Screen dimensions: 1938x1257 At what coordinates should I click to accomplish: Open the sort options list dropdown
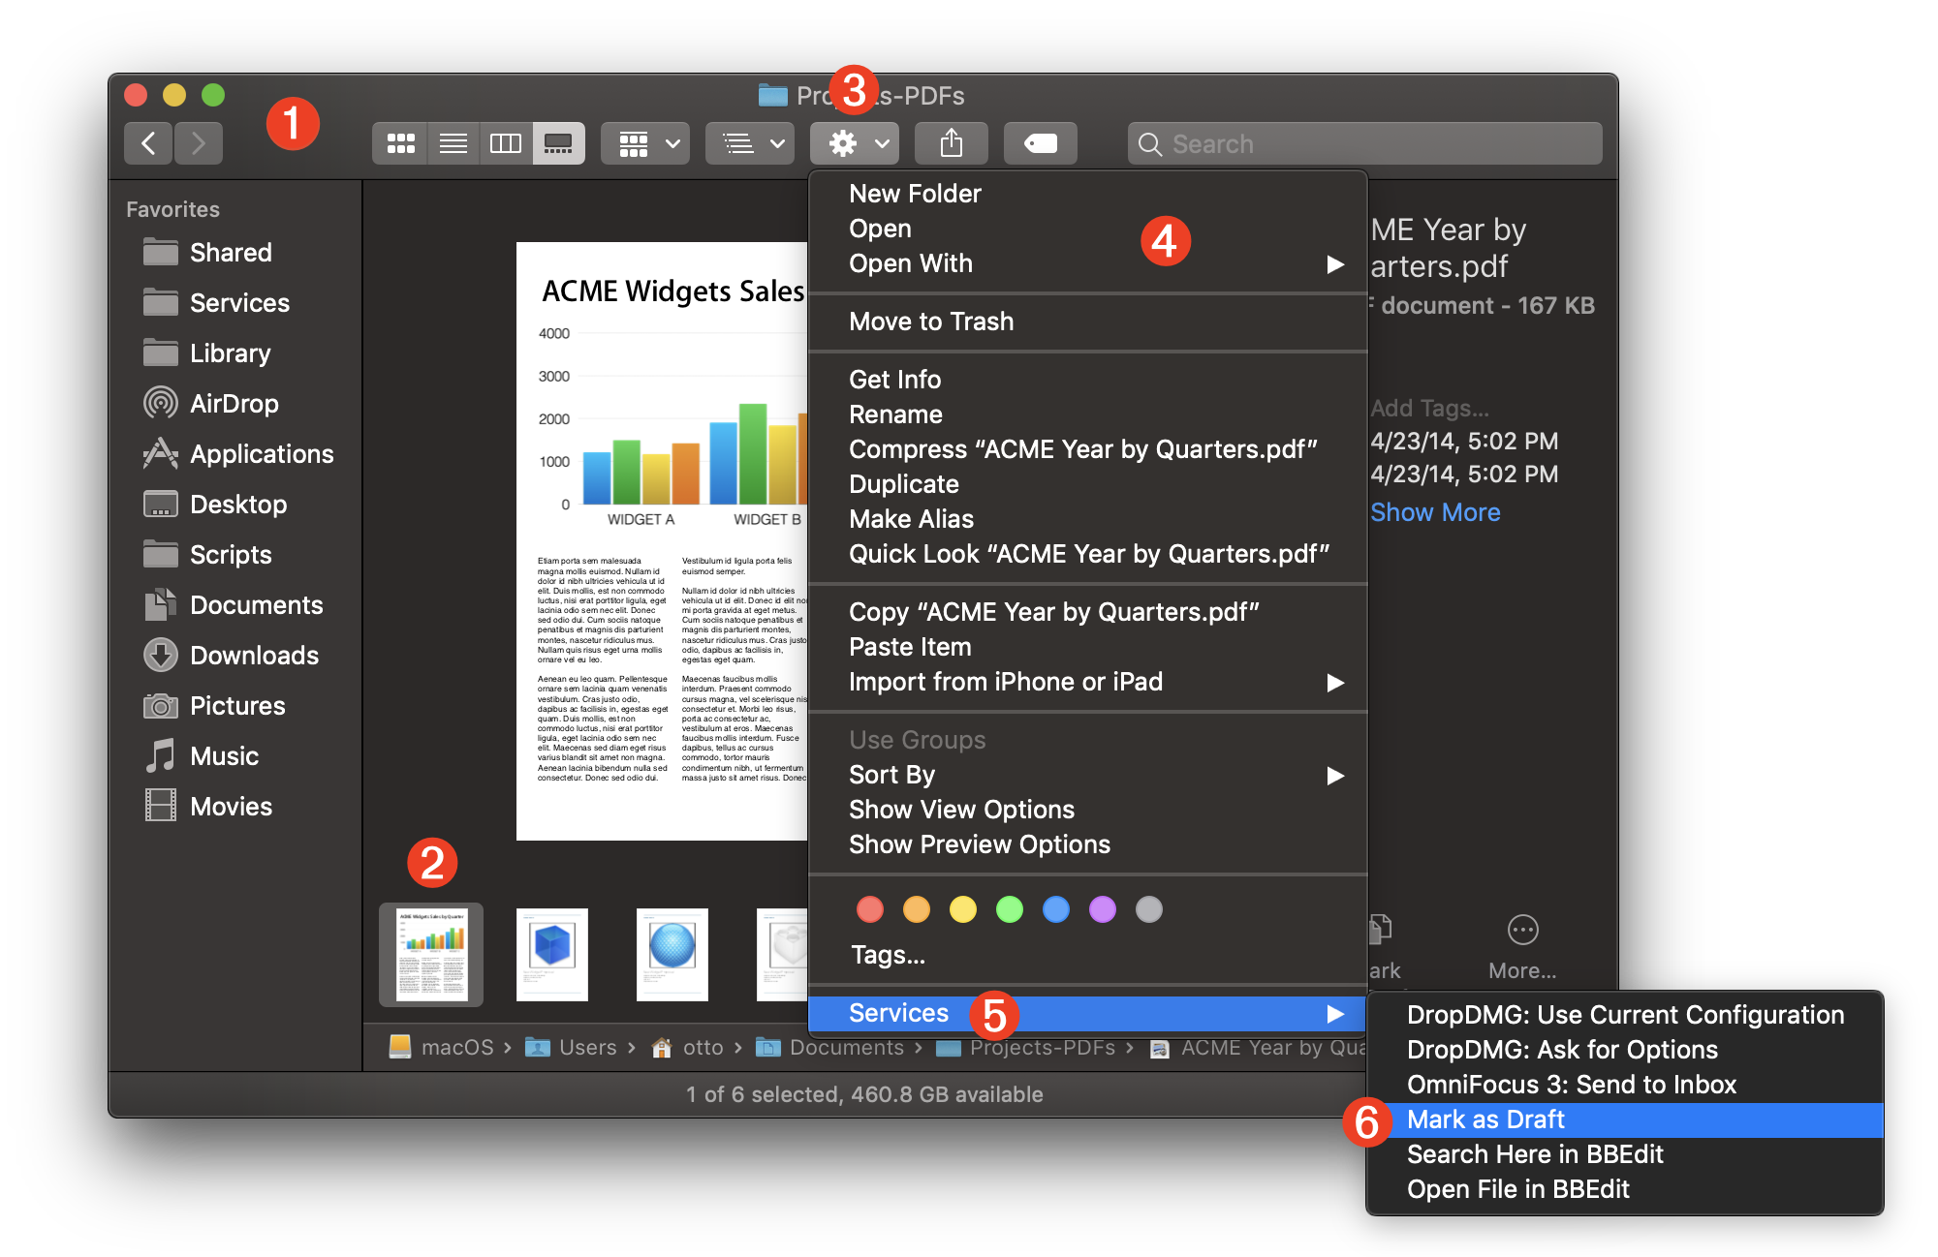750,143
